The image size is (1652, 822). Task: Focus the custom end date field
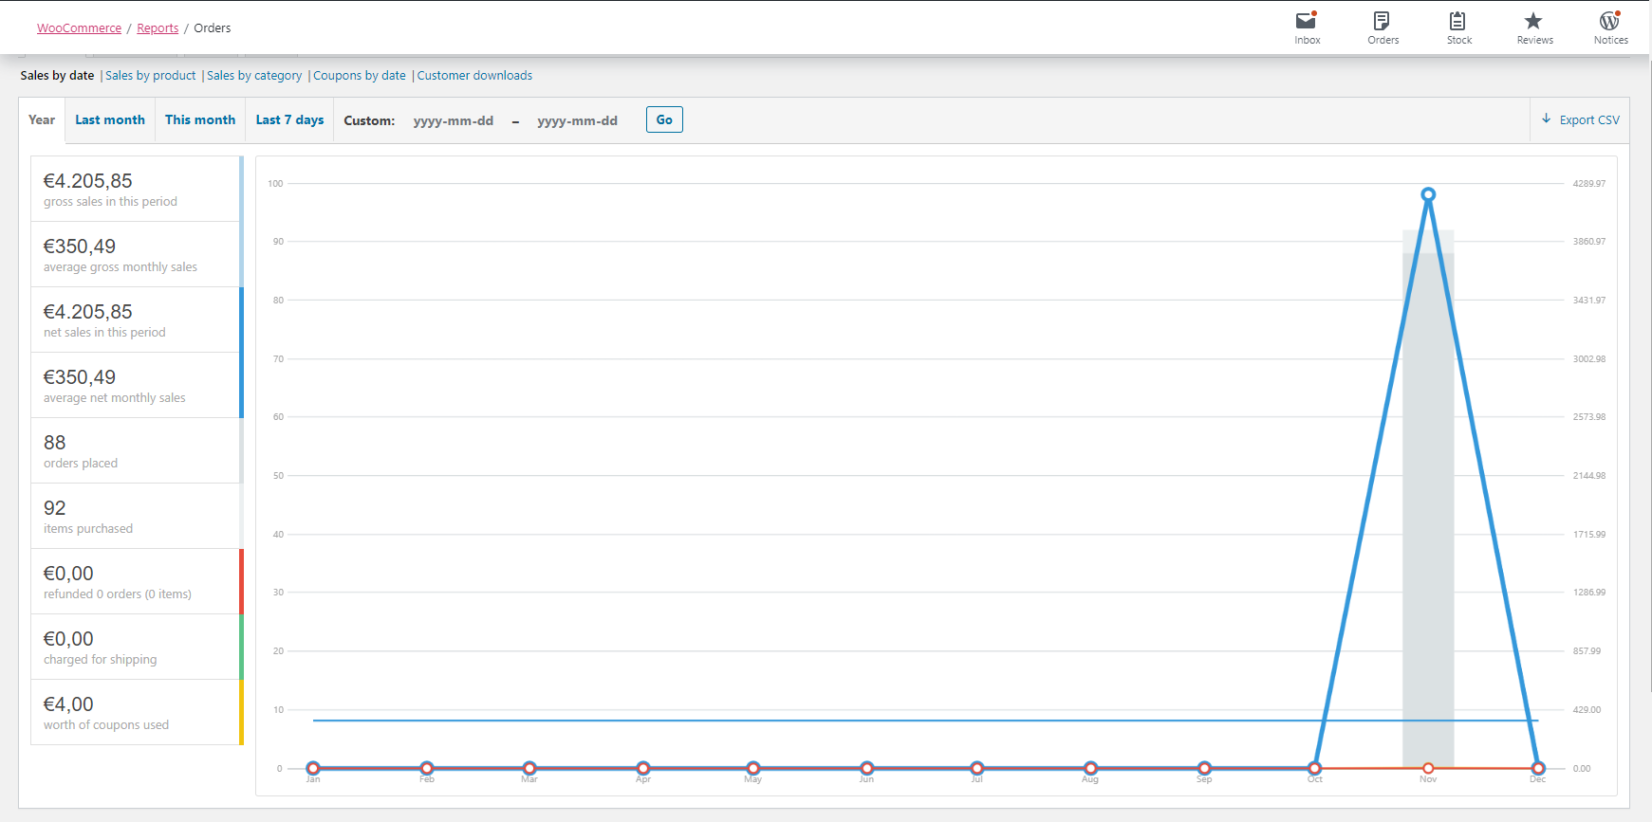click(577, 121)
